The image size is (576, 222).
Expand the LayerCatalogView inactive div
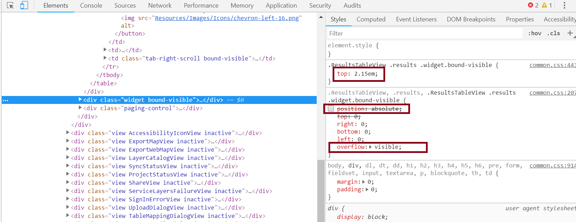coord(68,158)
